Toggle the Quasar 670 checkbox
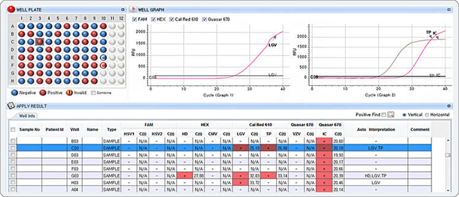The height and width of the screenshot is (197, 459). coord(204,20)
